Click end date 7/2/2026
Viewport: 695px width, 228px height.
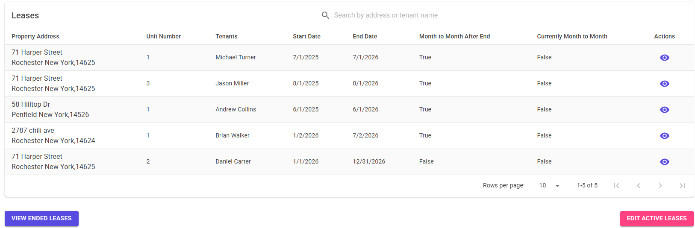point(365,135)
